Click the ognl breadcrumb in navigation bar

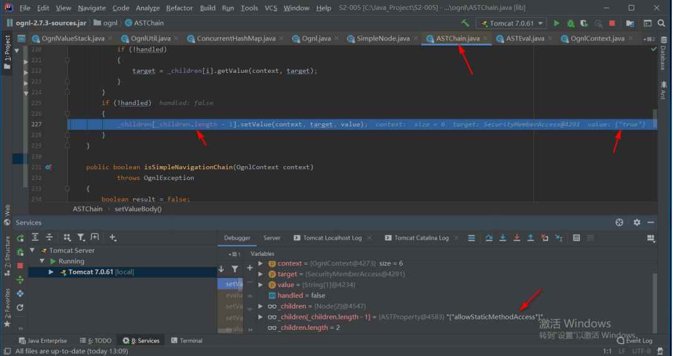105,23
